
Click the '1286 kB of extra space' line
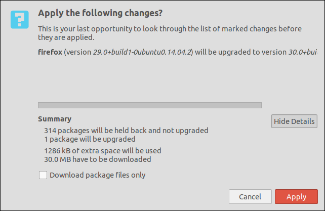click(103, 151)
